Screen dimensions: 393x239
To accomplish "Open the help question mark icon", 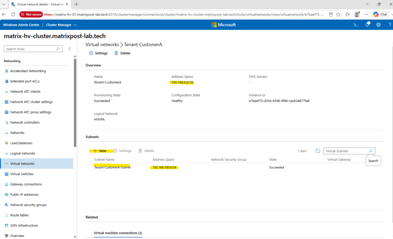I will (390, 25).
